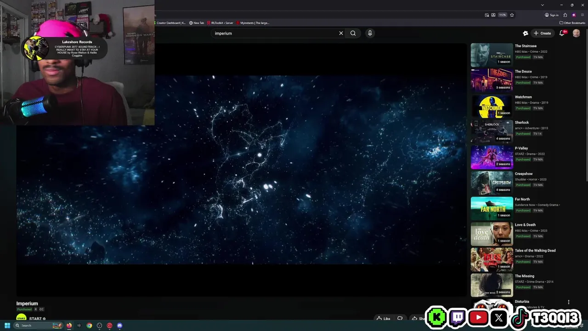Click the 'Imperium' video title
The image size is (588, 331).
point(27,303)
